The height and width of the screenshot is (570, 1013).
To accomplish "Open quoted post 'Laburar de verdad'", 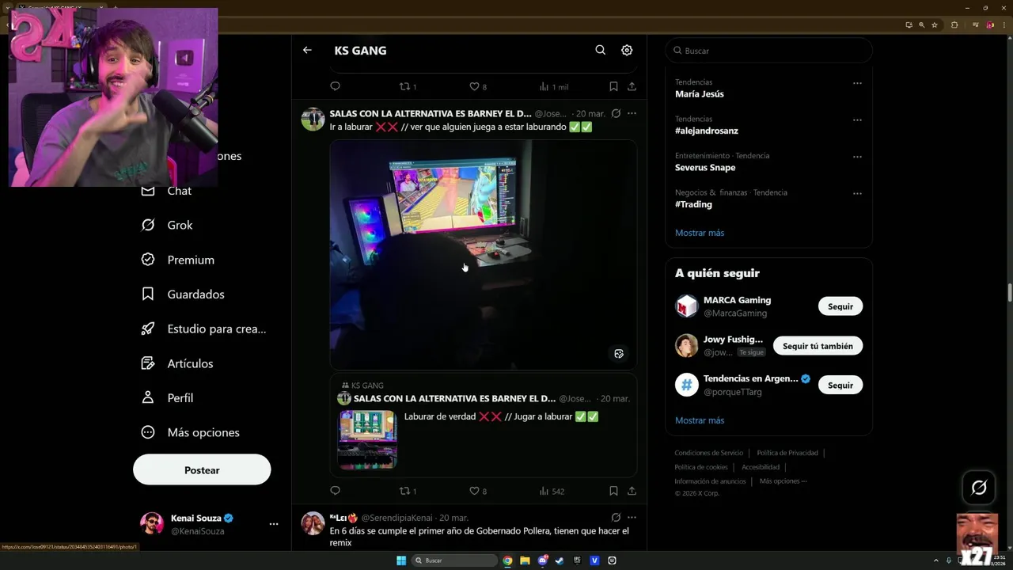I will coord(483,426).
